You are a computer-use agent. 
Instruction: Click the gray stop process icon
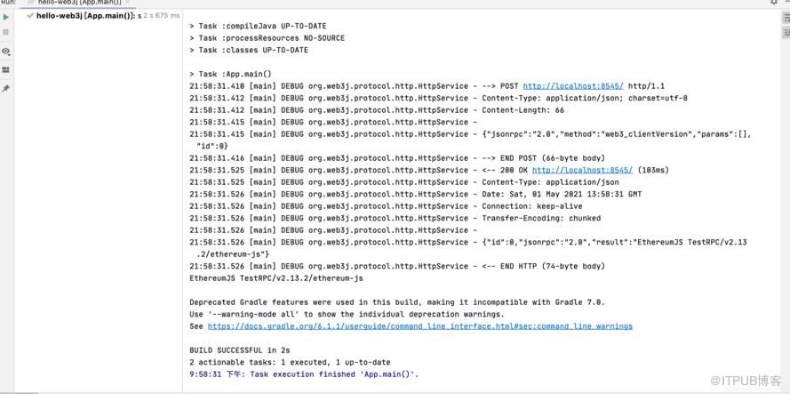tap(6, 32)
